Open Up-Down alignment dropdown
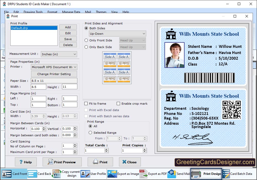Viewport: 257px width, 180px height. 117,34
